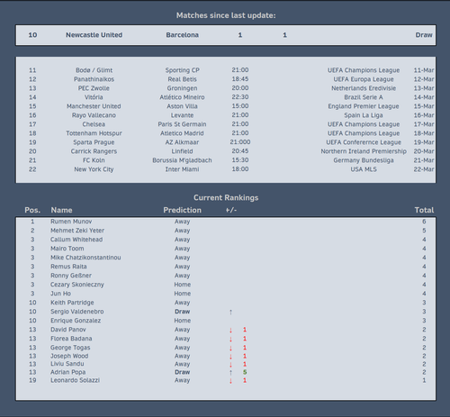Viewport: 450px width, 417px height.
Task: Select Bodø / Glimt fixture home team
Action: (94, 70)
